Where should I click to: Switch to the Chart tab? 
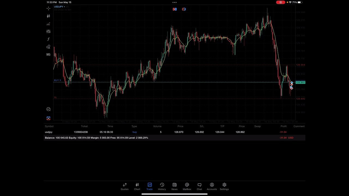(x=137, y=186)
